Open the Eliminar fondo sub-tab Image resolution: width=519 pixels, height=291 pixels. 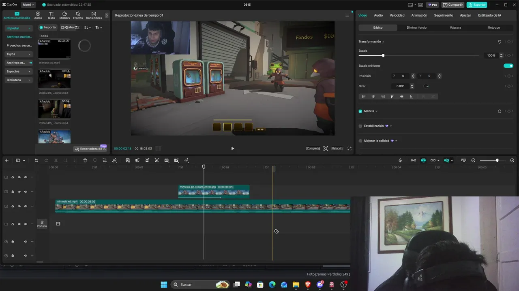coord(416,27)
